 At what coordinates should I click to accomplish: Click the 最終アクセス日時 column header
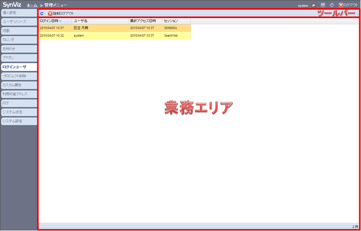pyautogui.click(x=145, y=21)
